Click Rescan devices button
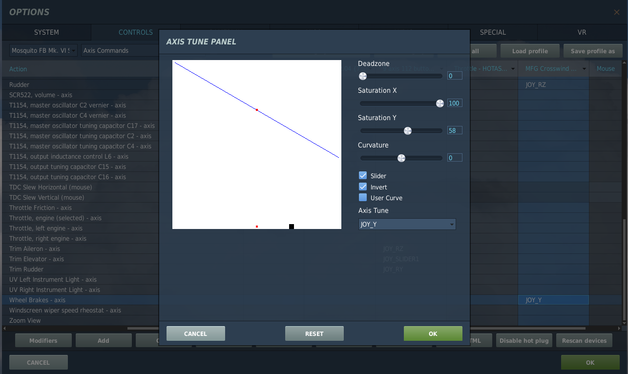Viewport: 628px width, 374px height. [x=584, y=340]
